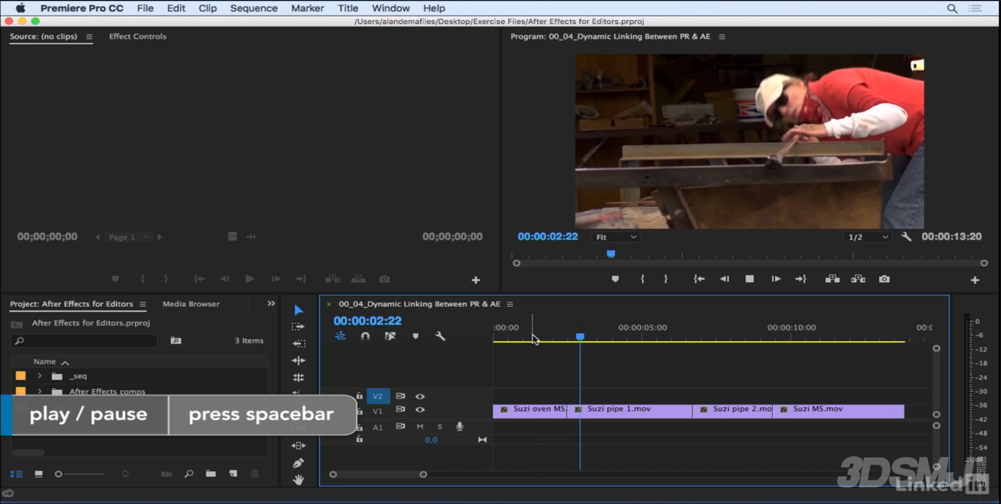Open timeline display settings wrench
1001x504 pixels.
pos(440,337)
